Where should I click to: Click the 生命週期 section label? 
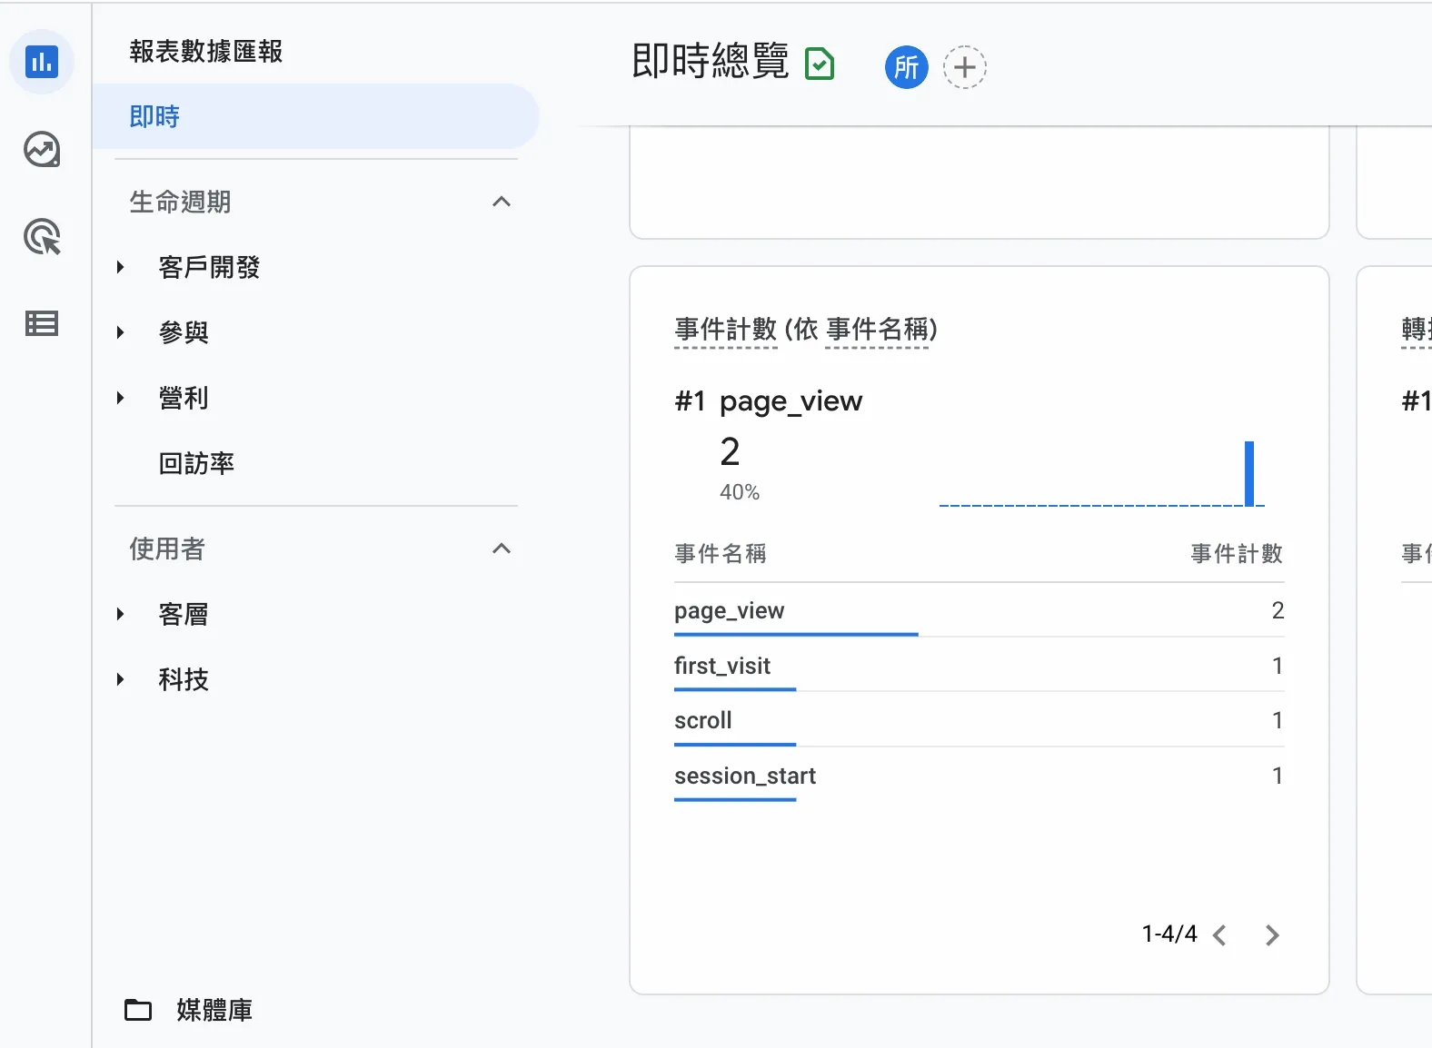point(180,202)
